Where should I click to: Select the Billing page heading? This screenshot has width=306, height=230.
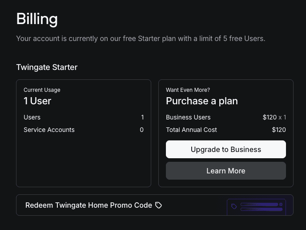tap(37, 19)
